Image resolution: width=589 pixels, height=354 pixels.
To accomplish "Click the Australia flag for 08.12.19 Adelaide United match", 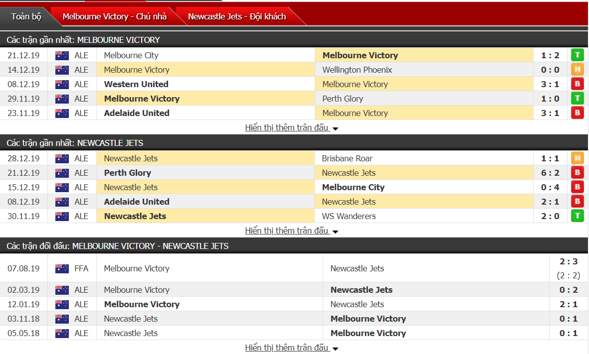I will [x=62, y=202].
